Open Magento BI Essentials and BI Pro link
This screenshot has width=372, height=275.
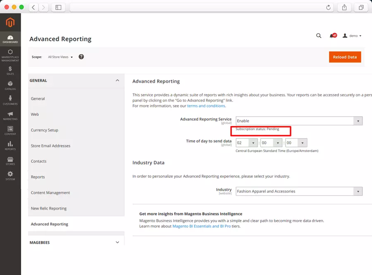tap(201, 226)
